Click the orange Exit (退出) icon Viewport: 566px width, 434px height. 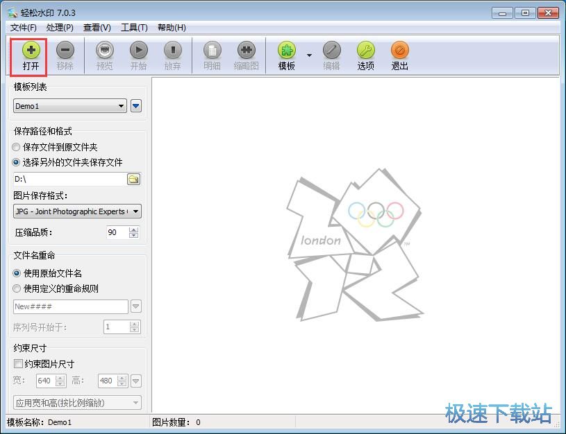[x=399, y=51]
